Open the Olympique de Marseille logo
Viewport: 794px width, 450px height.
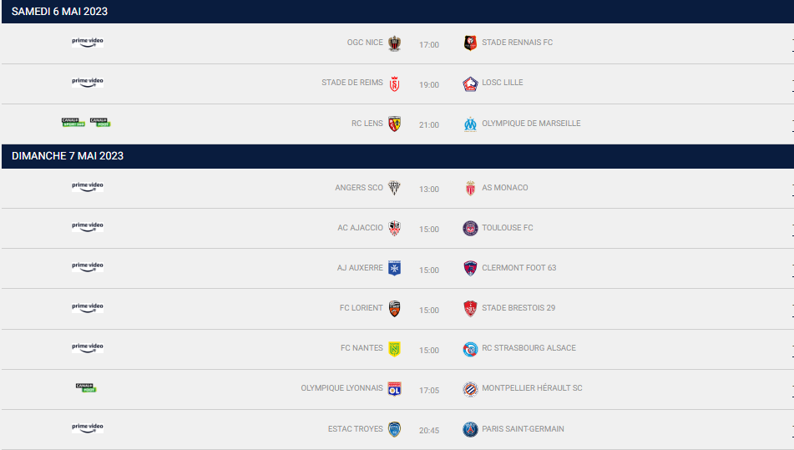pos(470,124)
